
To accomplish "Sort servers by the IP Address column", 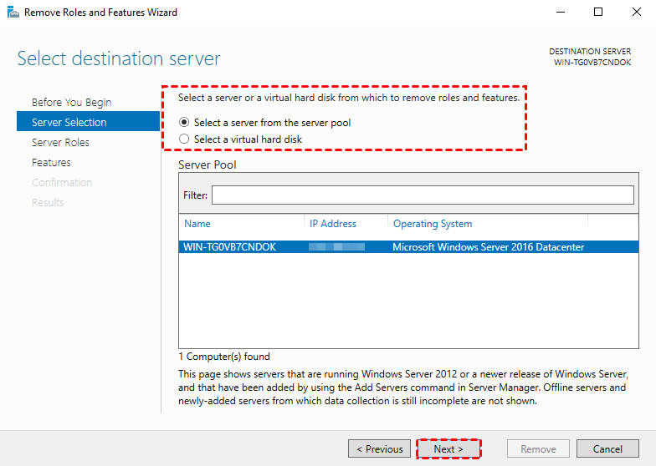I will (333, 224).
